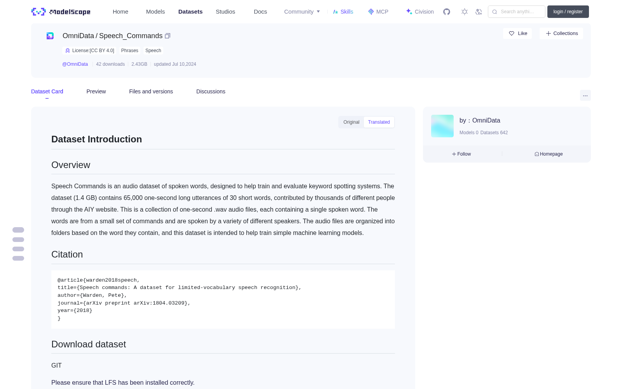
Task: Copy the dataset name with copy icon
Action: [x=168, y=36]
